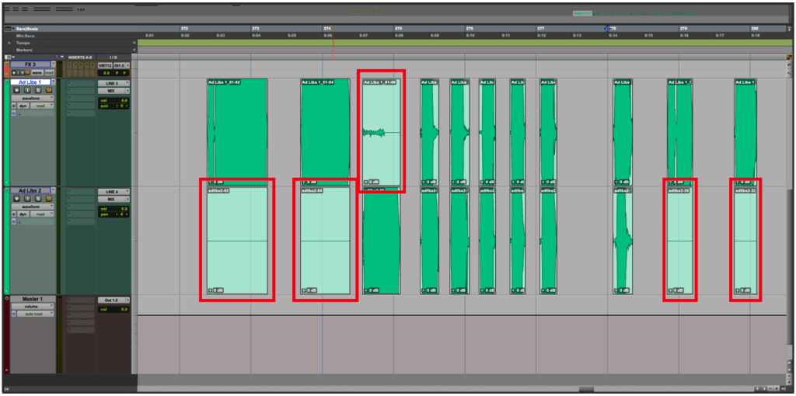
Task: Click the INSERTS A-E column header
Action: (81, 57)
